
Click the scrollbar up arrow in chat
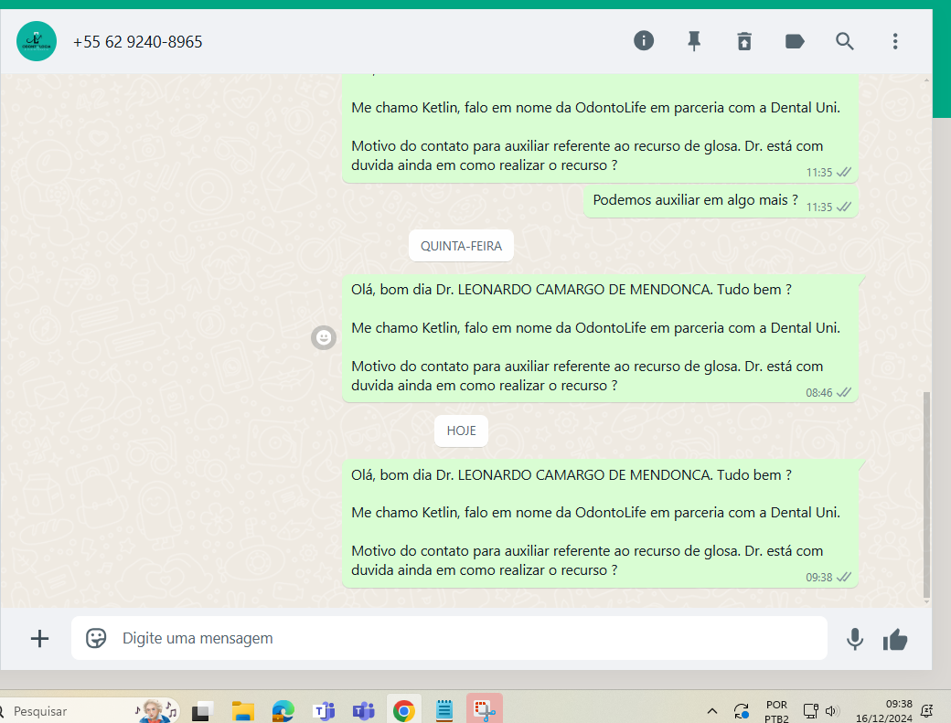926,80
